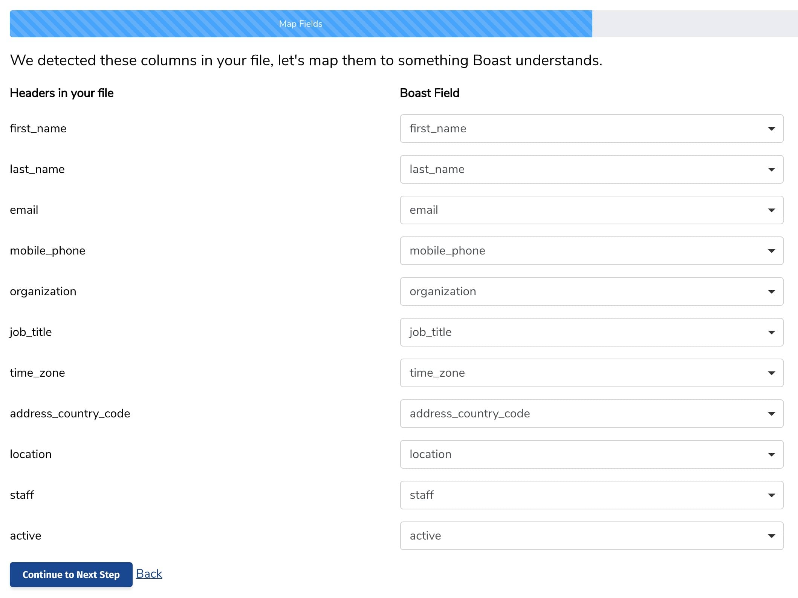Screen dimensions: 798x598
Task: Expand the location Boast Field dropdown
Action: (x=592, y=454)
